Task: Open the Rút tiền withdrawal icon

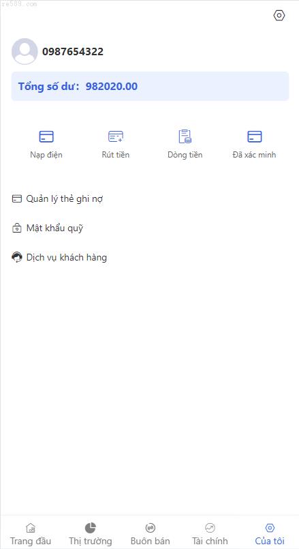Action: pyautogui.click(x=116, y=136)
